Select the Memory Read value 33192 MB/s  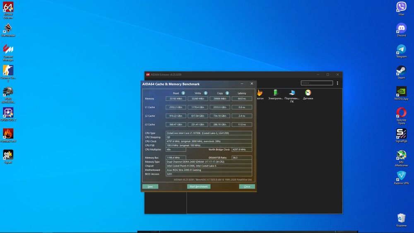[176, 98]
